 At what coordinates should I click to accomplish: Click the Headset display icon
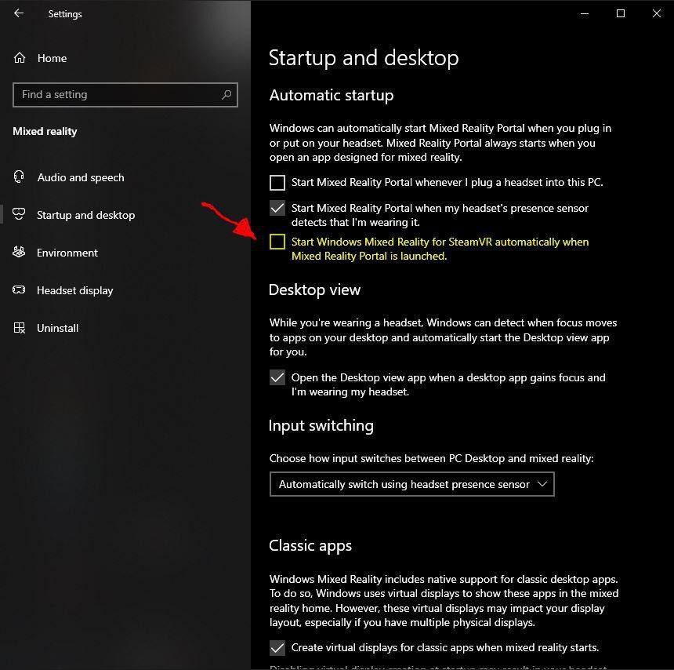tap(19, 289)
